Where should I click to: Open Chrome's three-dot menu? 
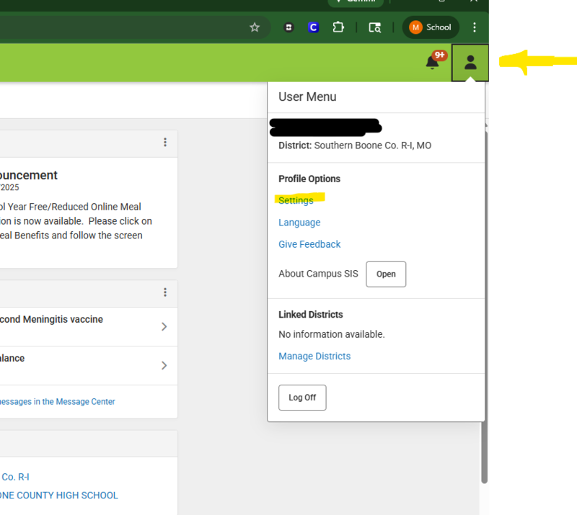475,27
